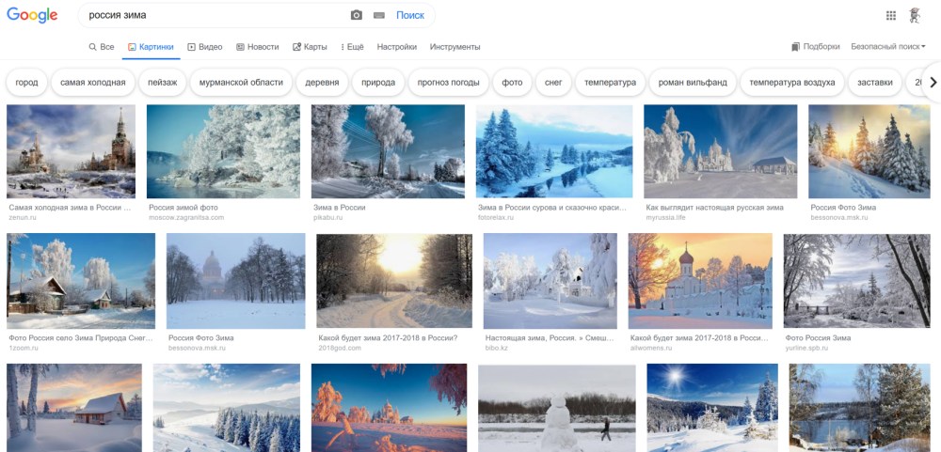Expand the Ещё menu
Screen dimensions: 941x452
(350, 47)
